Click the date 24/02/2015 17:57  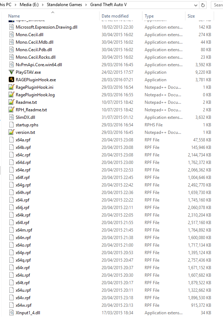click(117, 72)
